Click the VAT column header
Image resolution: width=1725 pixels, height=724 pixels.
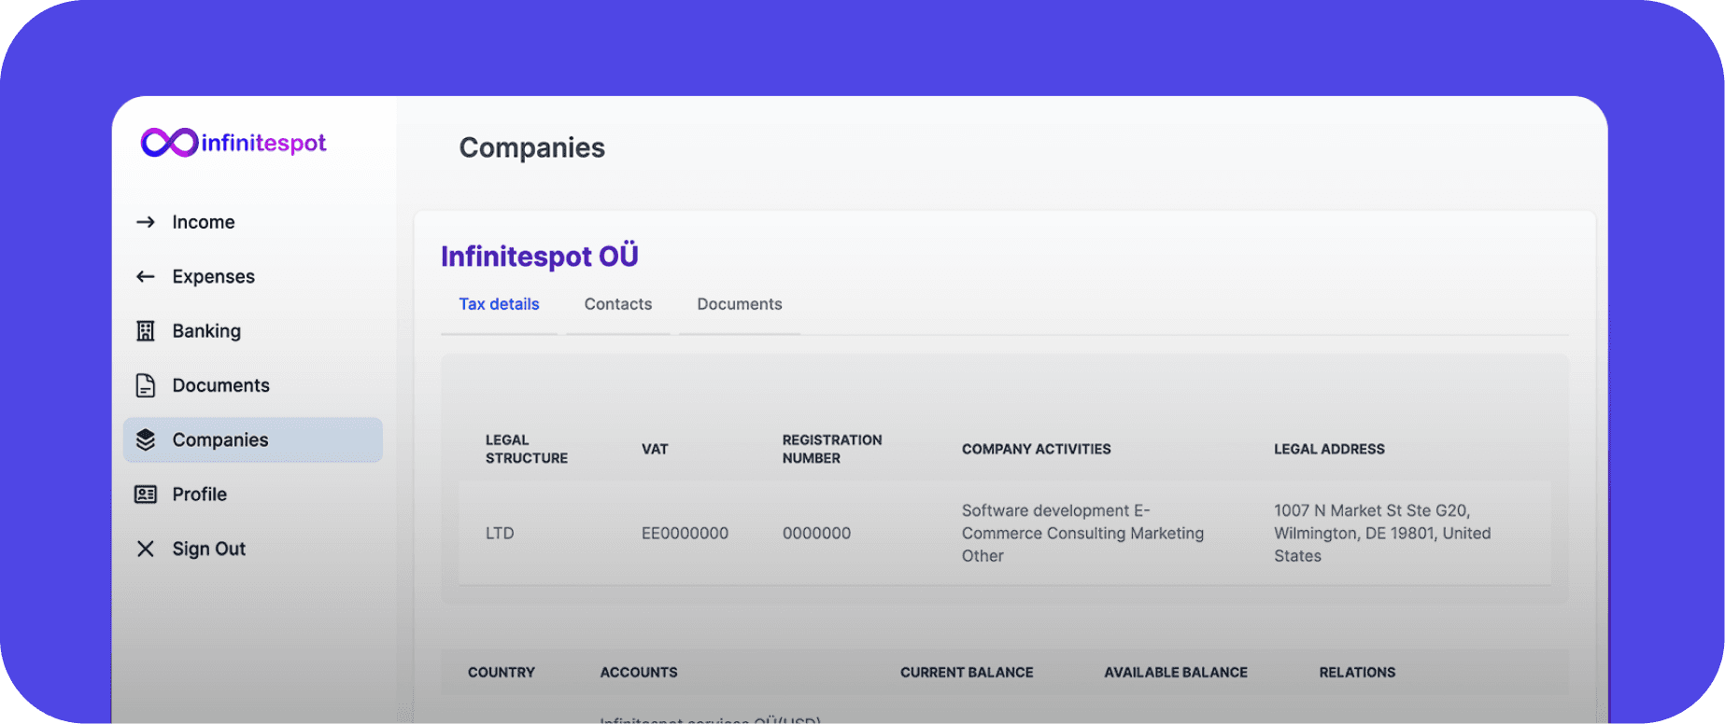click(x=655, y=449)
